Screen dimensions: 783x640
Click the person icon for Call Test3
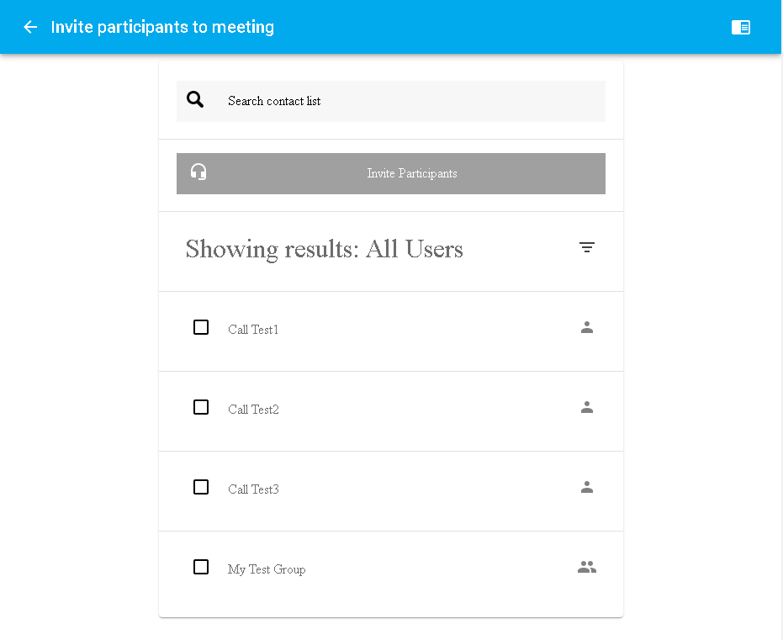point(587,487)
